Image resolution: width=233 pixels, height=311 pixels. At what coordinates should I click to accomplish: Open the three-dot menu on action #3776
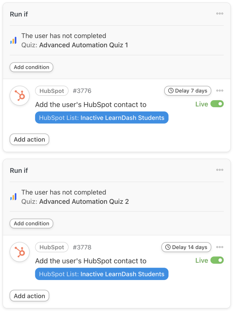click(x=220, y=91)
